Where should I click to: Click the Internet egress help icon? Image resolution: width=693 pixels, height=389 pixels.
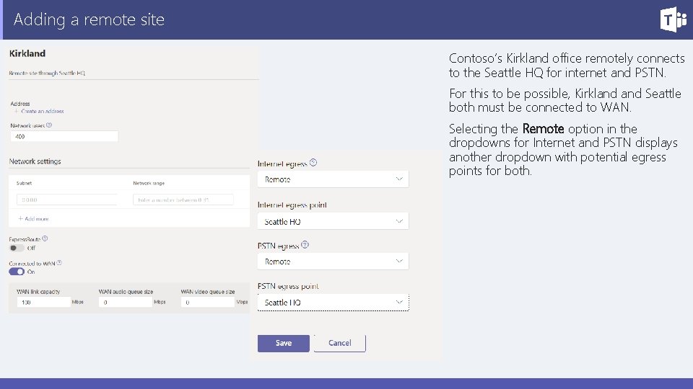(x=313, y=163)
